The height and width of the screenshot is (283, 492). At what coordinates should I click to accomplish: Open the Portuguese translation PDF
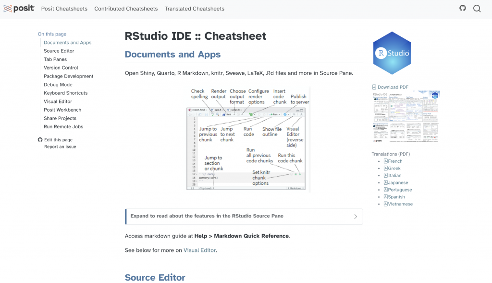[x=400, y=190]
